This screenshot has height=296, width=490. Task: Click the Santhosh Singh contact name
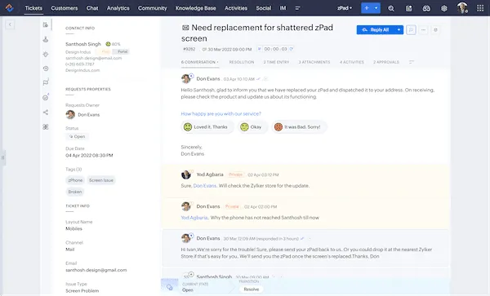[83, 44]
